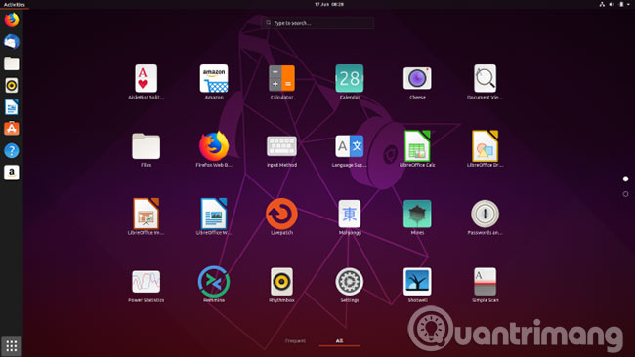Open the Calculator app
The image size is (635, 357).
coord(281,78)
